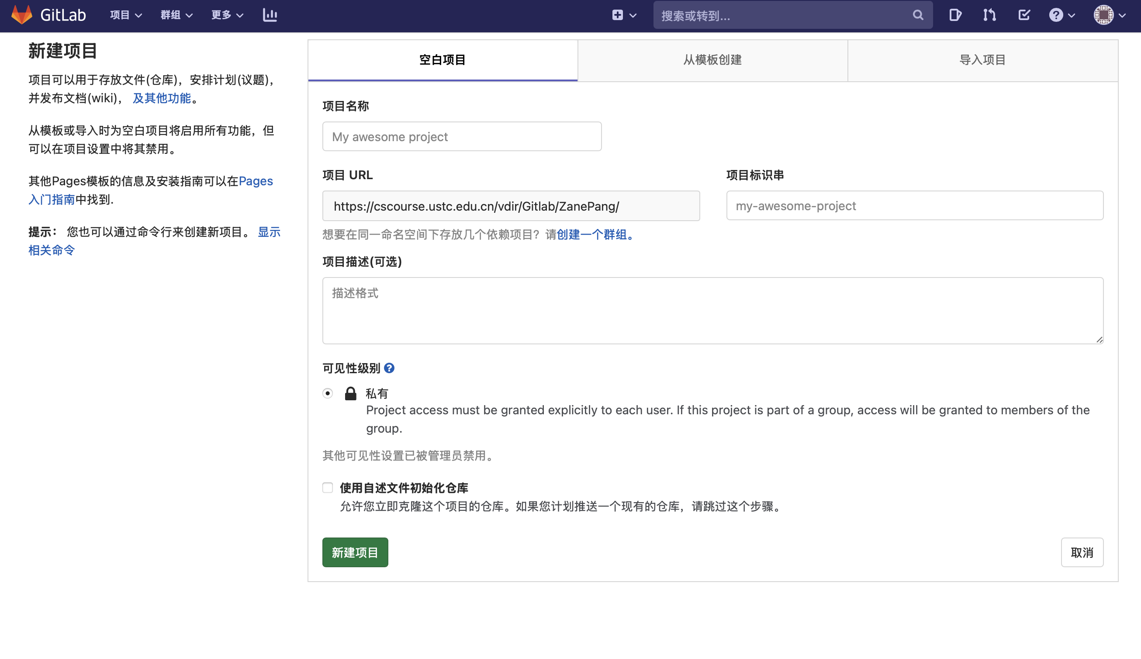Click the 取消 cancel button

[1082, 552]
